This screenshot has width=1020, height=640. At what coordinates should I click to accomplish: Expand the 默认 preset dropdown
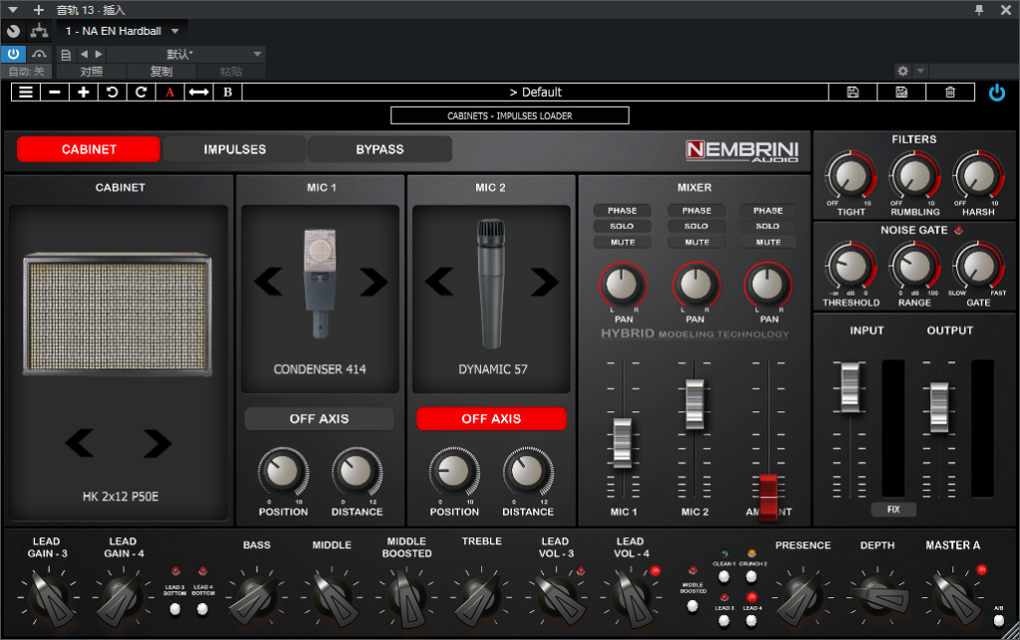click(x=258, y=55)
